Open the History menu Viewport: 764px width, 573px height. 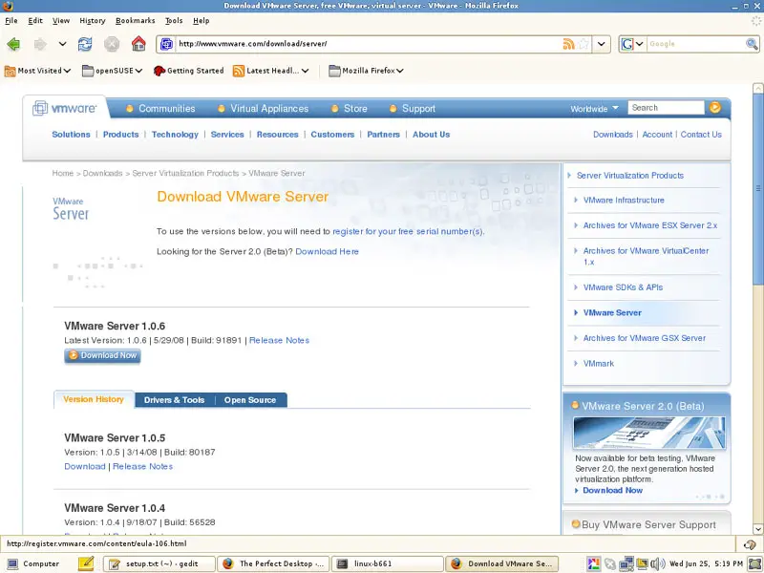pyautogui.click(x=93, y=20)
